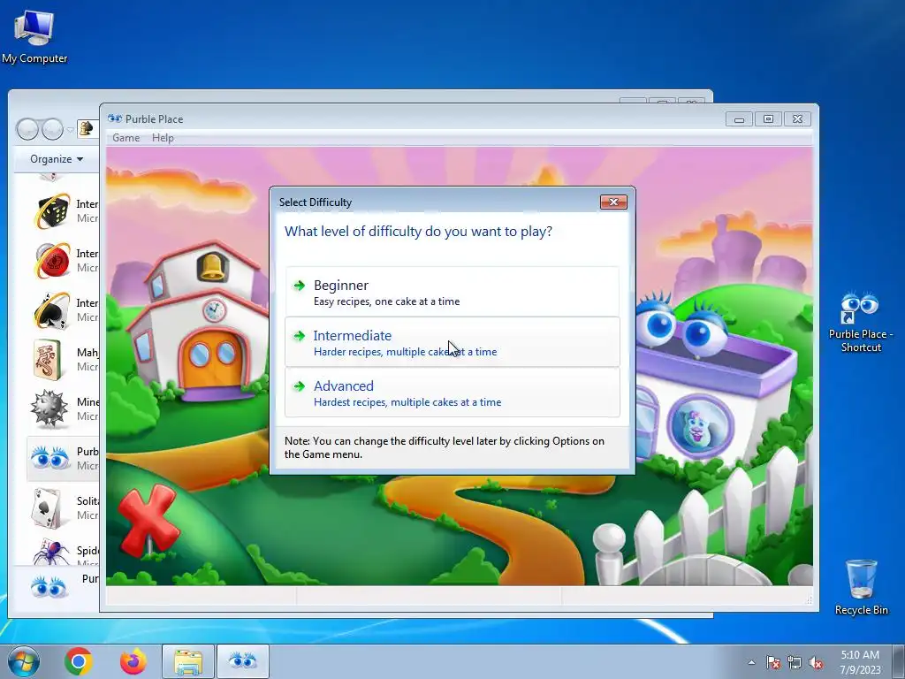Click the muted volume tray icon
The width and height of the screenshot is (905, 679).
(x=816, y=663)
